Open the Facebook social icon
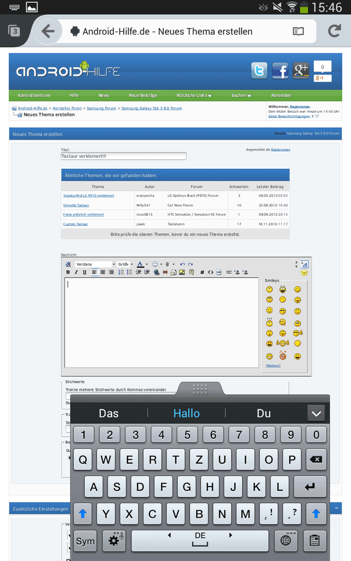Viewport: 351px width, 561px height. [280, 71]
